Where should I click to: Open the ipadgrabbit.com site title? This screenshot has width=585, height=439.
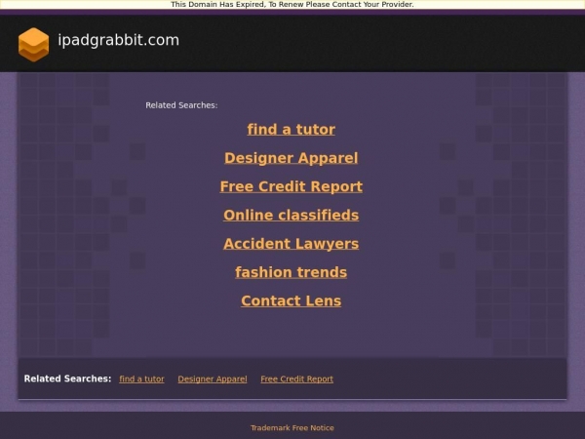[119, 40]
